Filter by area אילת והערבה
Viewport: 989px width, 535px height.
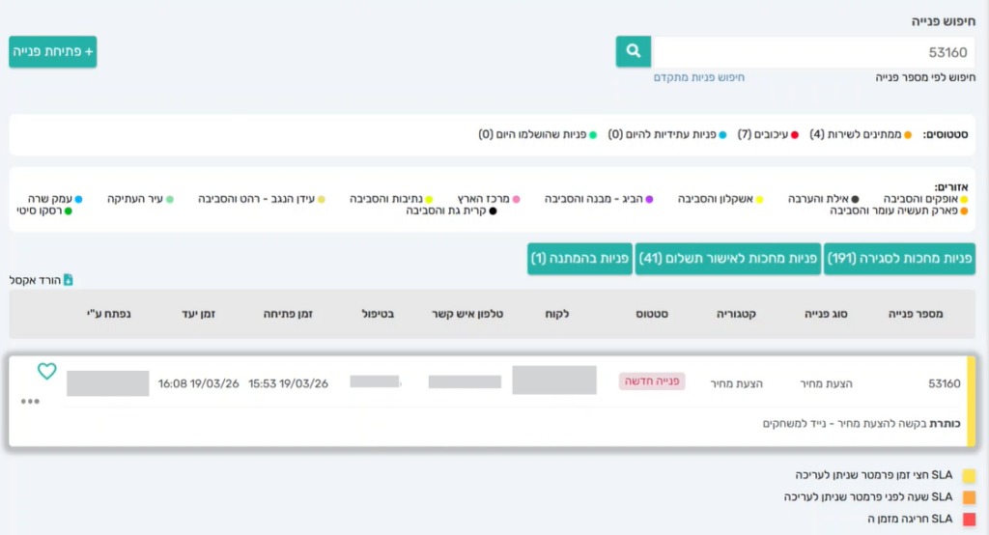point(855,199)
